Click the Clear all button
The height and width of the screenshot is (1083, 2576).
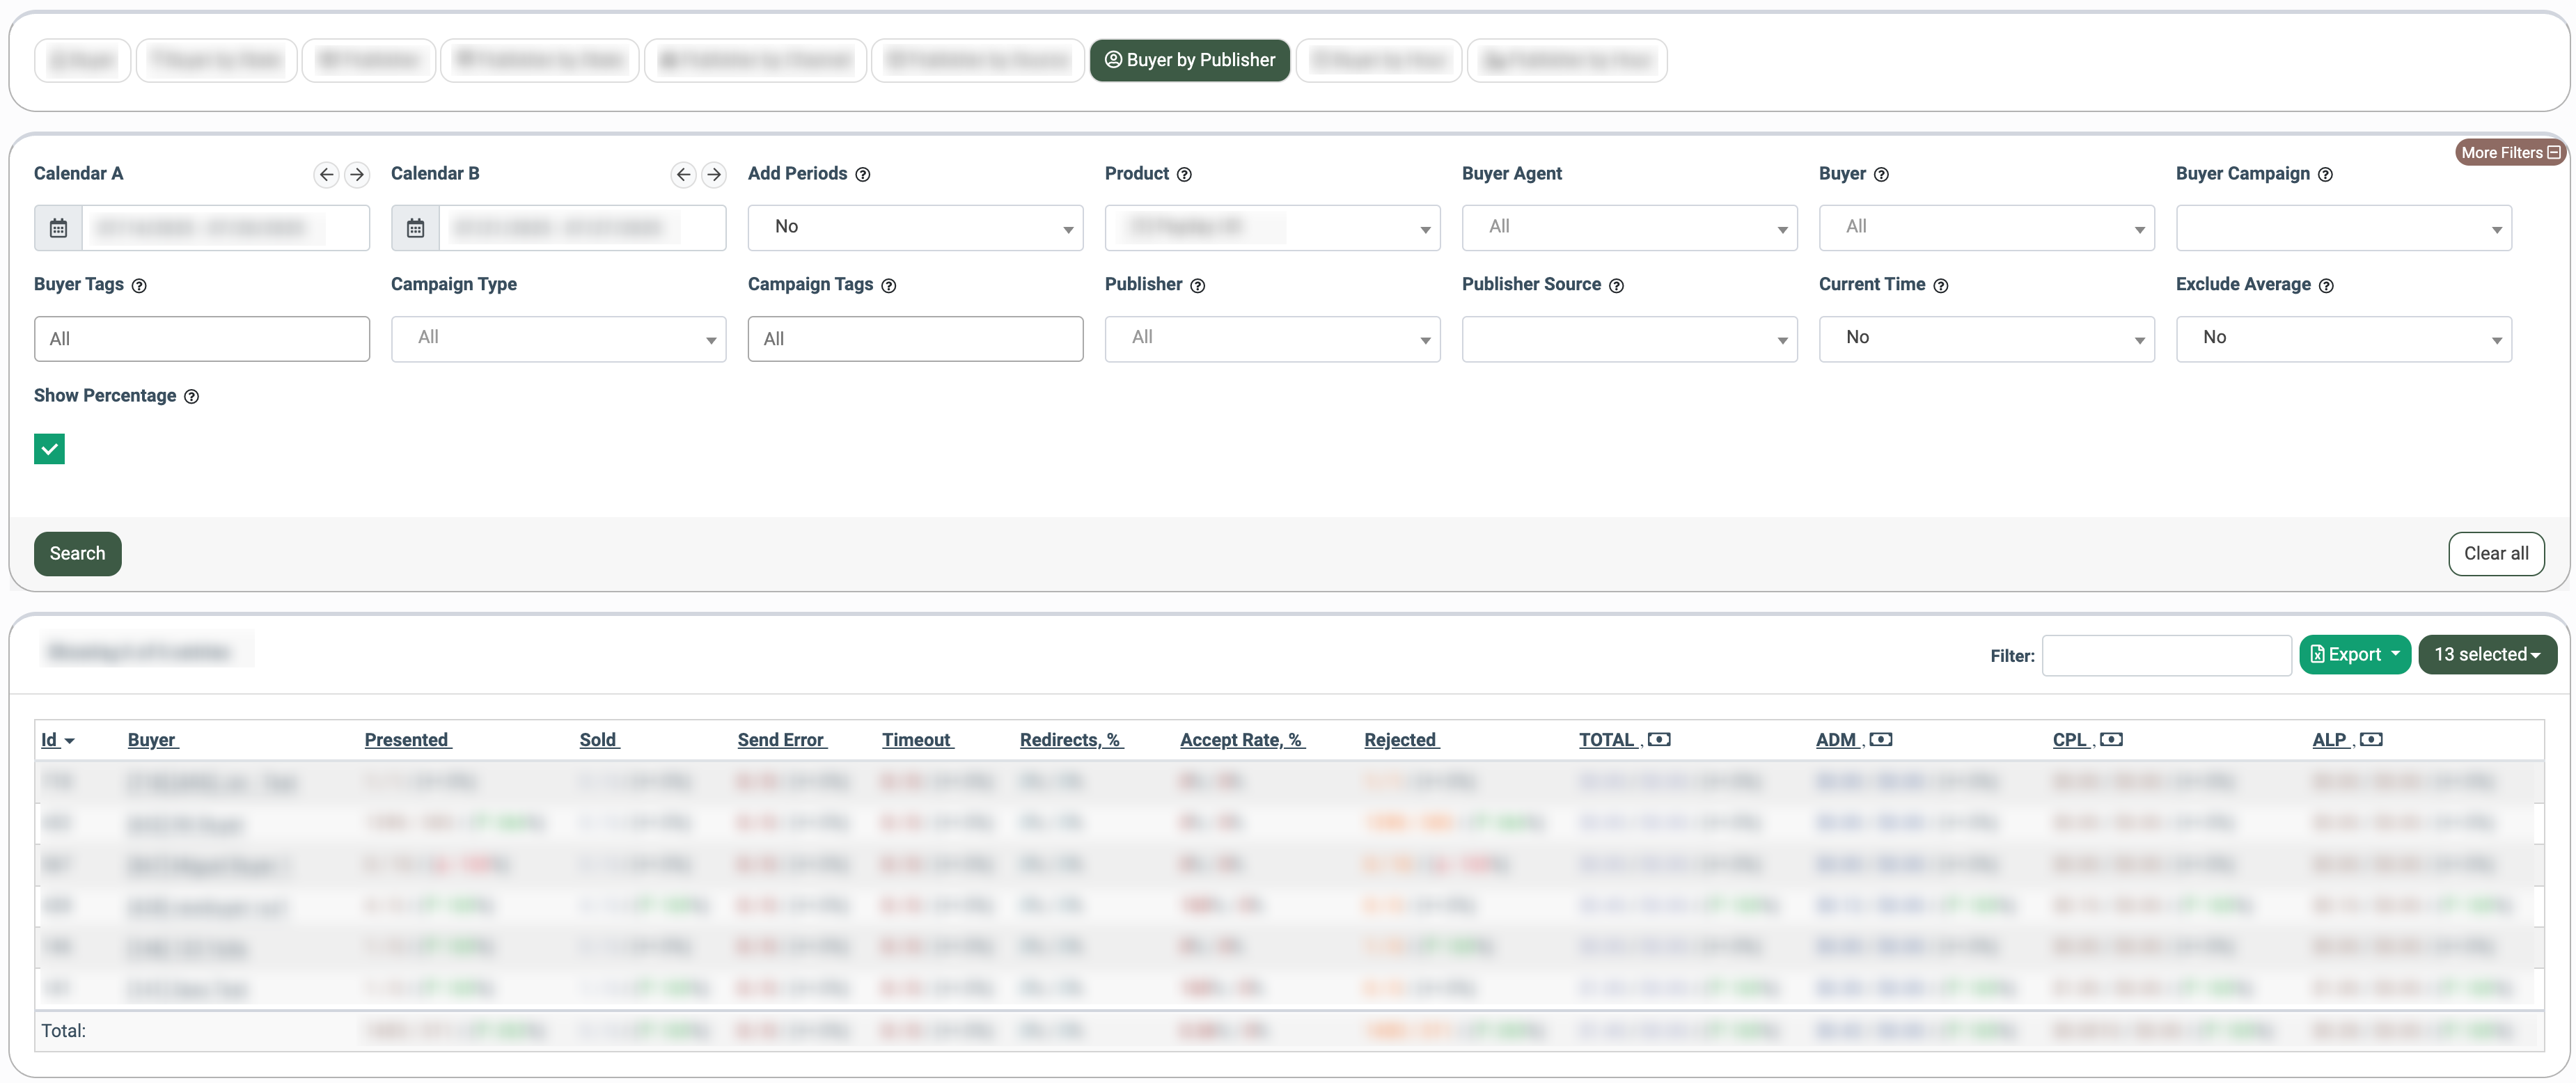[2495, 554]
